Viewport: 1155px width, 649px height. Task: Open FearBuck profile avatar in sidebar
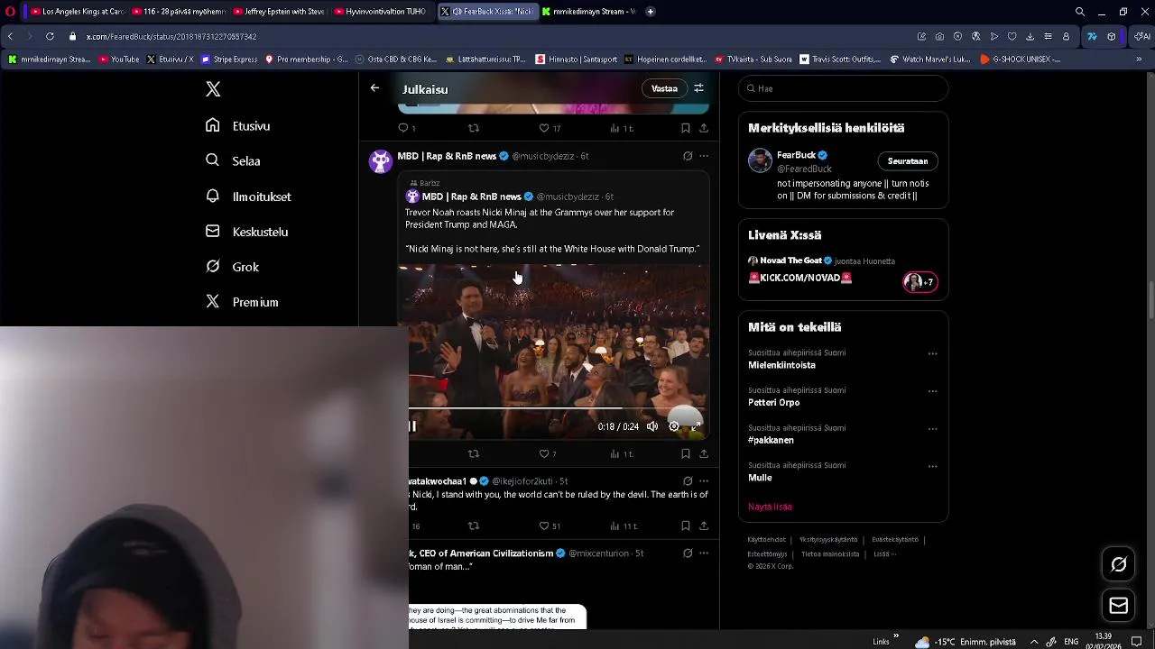[x=761, y=161]
